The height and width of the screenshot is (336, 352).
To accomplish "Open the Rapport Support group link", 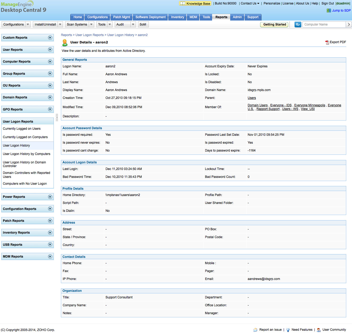I will pos(268,109).
